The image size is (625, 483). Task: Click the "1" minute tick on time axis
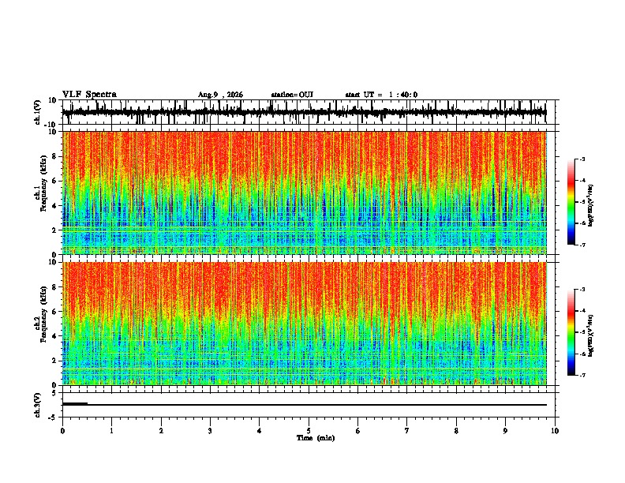(111, 431)
